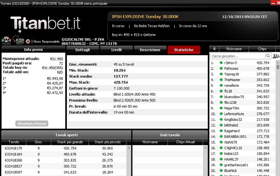Click the Struttura Premi button
Image resolution: width=280 pixels, height=176 pixels.
(x=32, y=124)
